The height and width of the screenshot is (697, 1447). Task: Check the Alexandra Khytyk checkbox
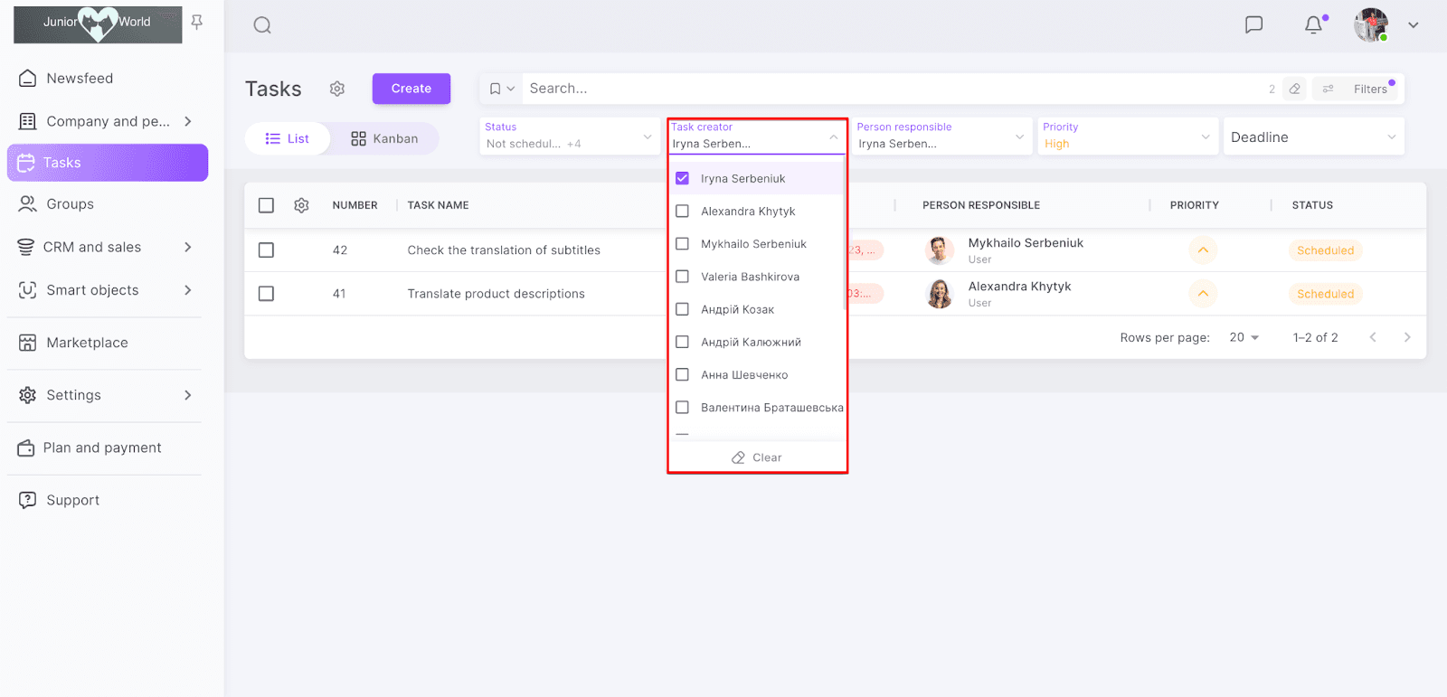[683, 212]
